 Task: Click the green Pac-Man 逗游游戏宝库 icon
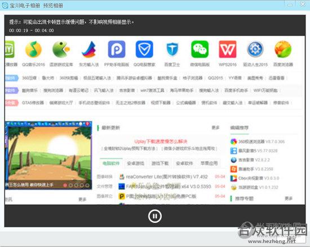point(61,50)
